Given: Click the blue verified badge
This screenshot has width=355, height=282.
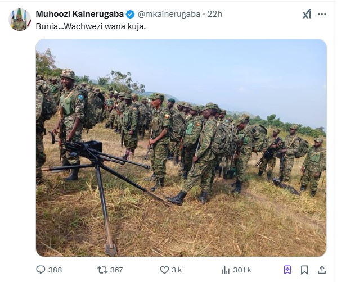Looking at the screenshot, I should [130, 14].
